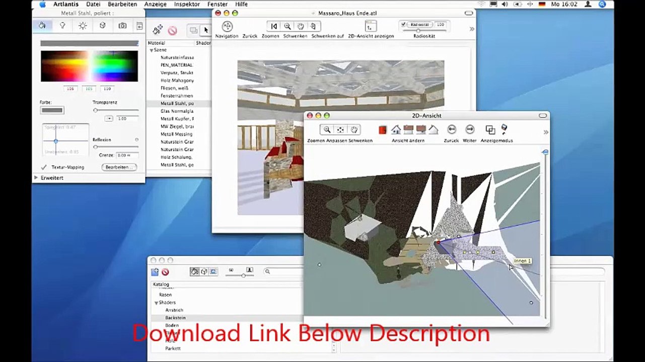The height and width of the screenshot is (362, 645).
Task: Open the Bearbeiten menu
Action: [122, 4]
